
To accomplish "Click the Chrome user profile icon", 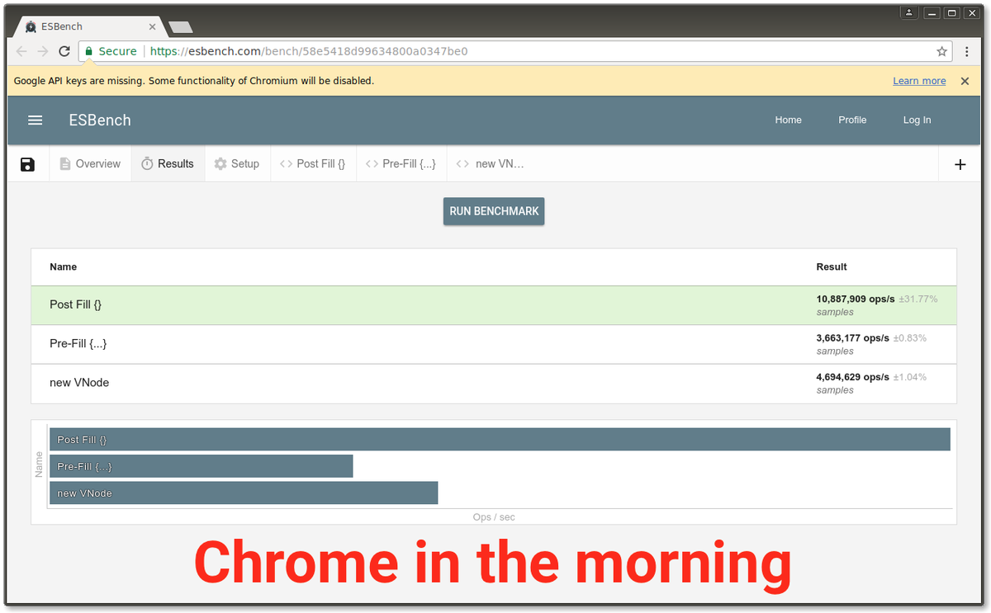I will tap(908, 12).
